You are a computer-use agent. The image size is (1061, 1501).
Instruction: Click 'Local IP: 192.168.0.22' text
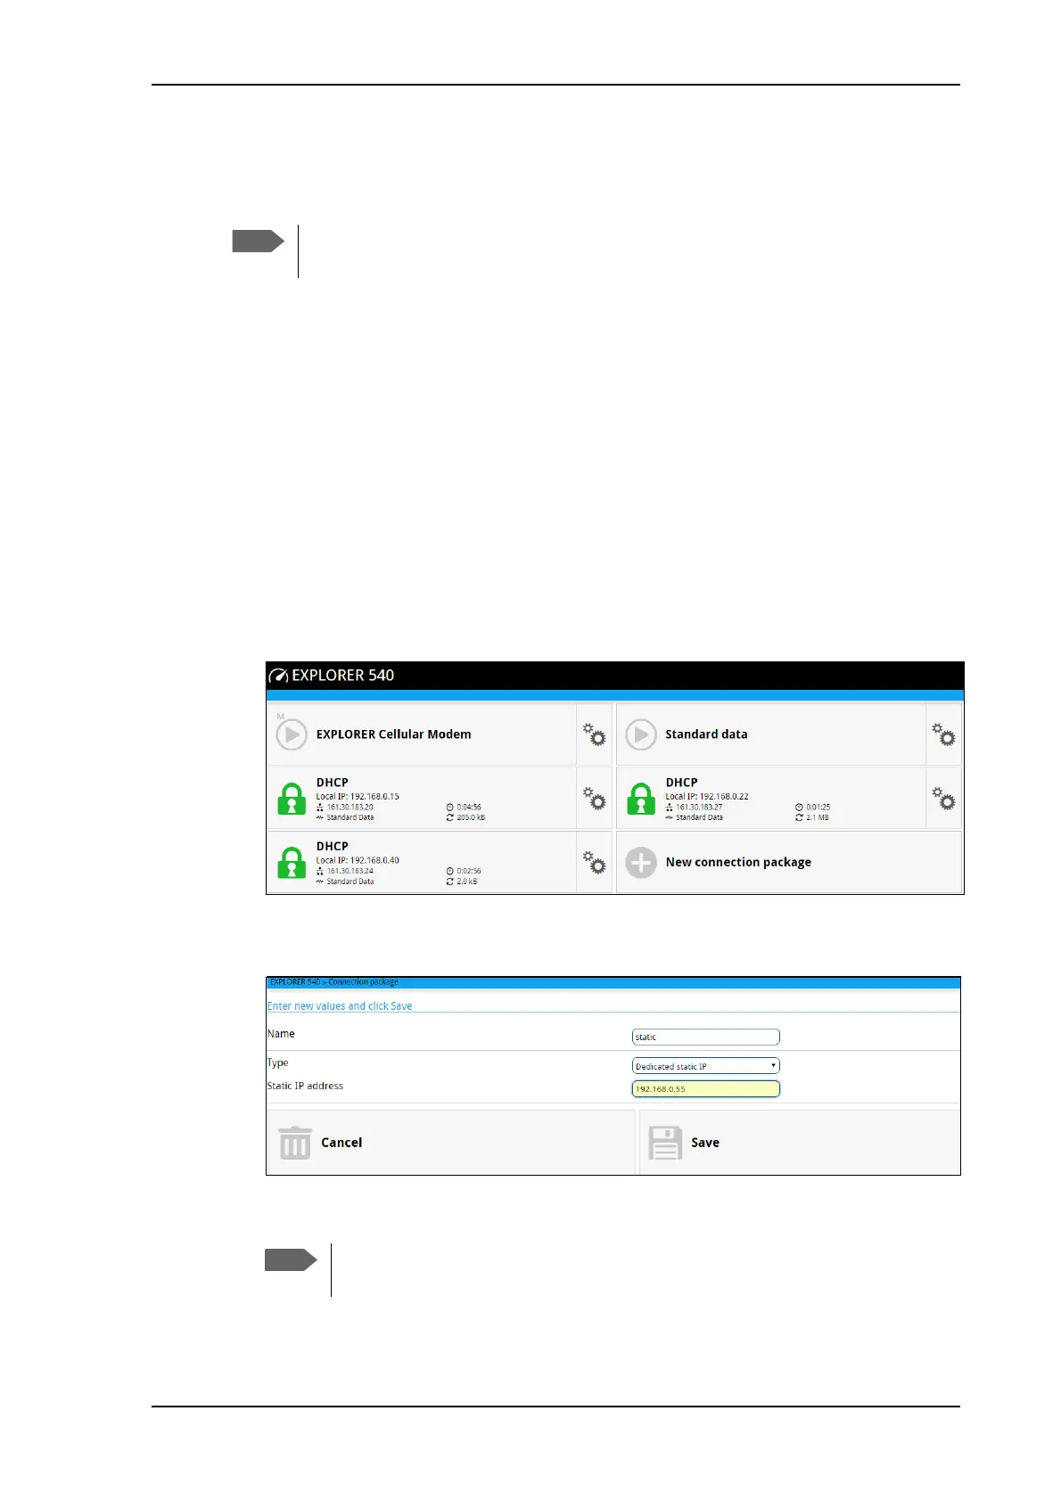(707, 797)
